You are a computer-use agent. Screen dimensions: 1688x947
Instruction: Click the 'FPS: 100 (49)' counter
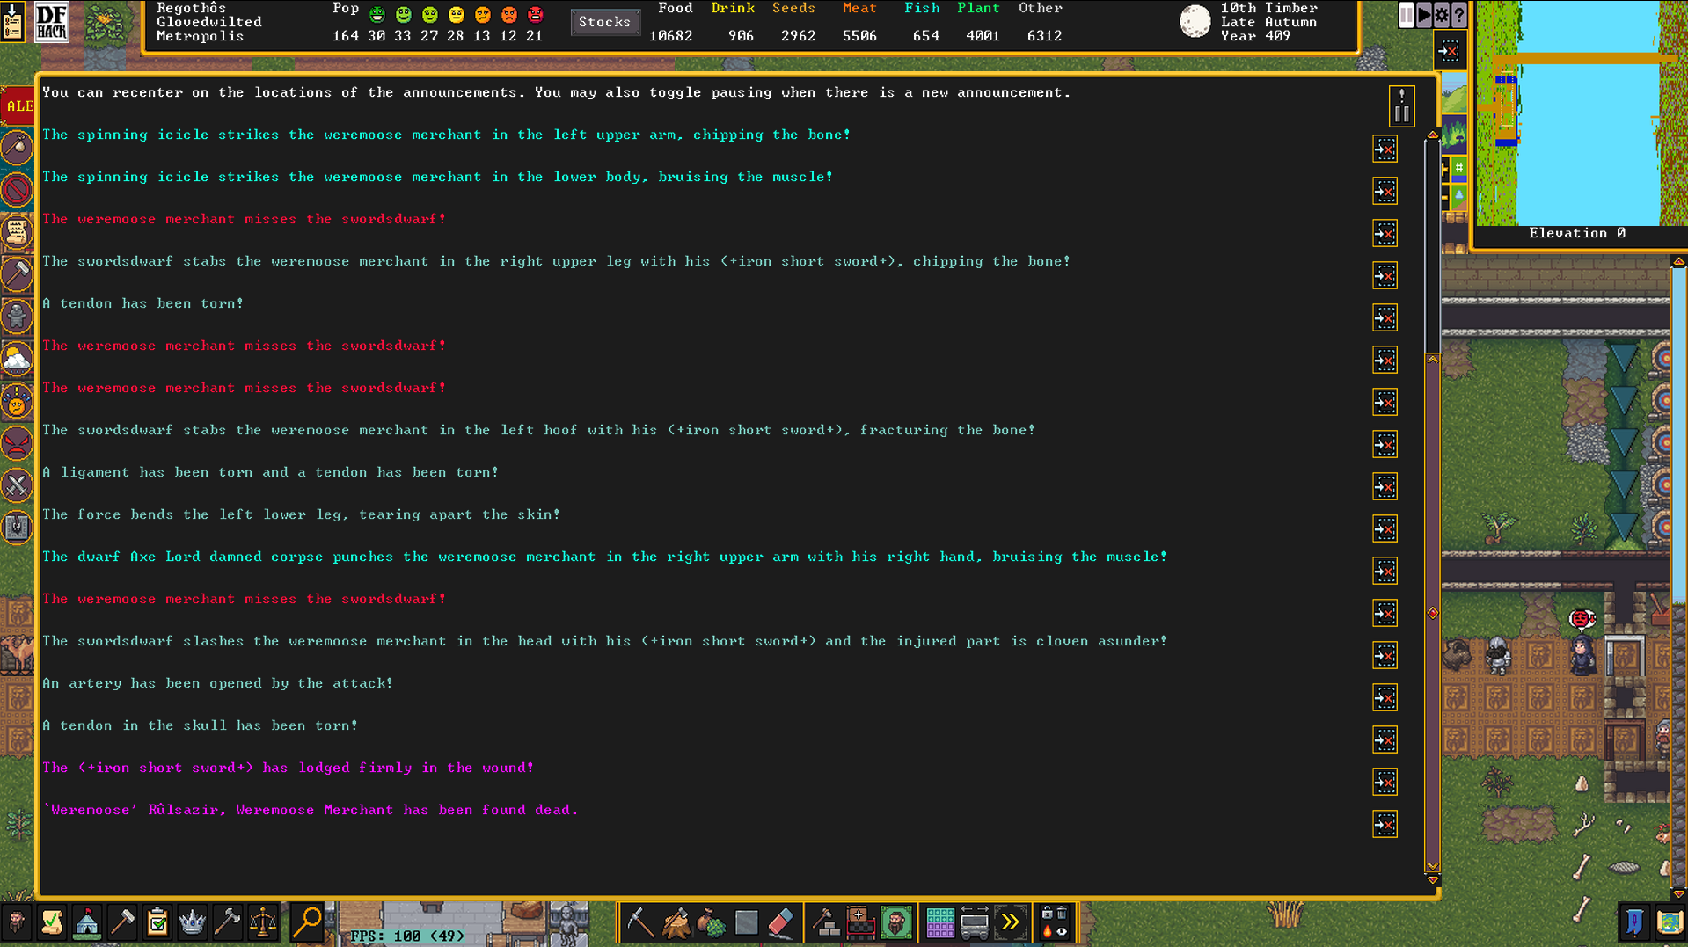point(407,936)
